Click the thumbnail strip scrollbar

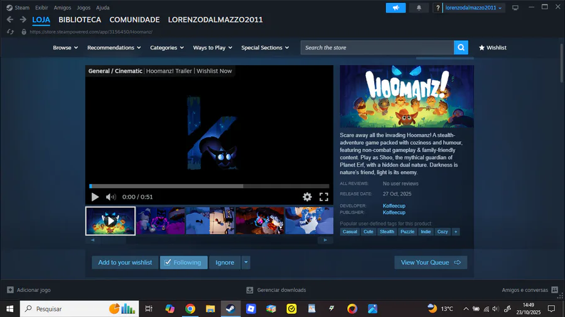209,240
